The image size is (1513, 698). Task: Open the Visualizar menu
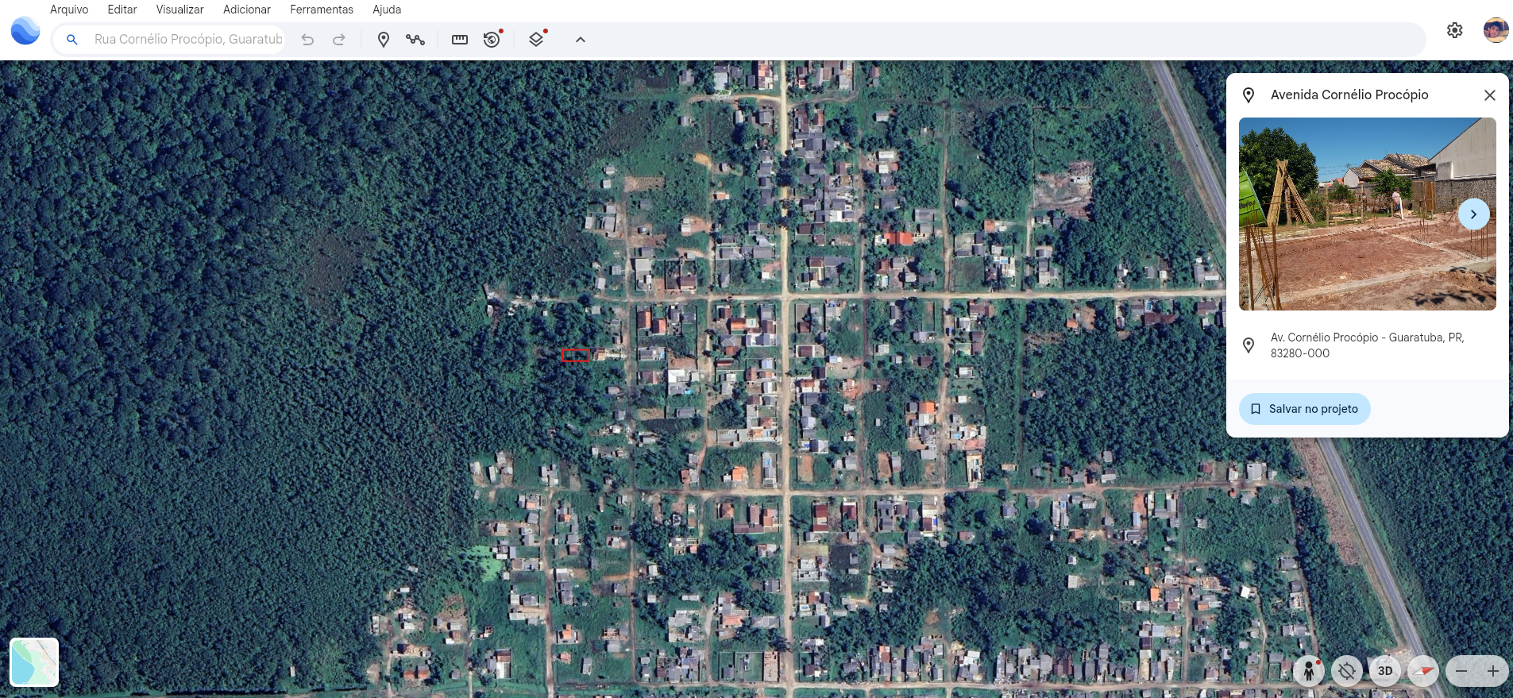point(179,10)
